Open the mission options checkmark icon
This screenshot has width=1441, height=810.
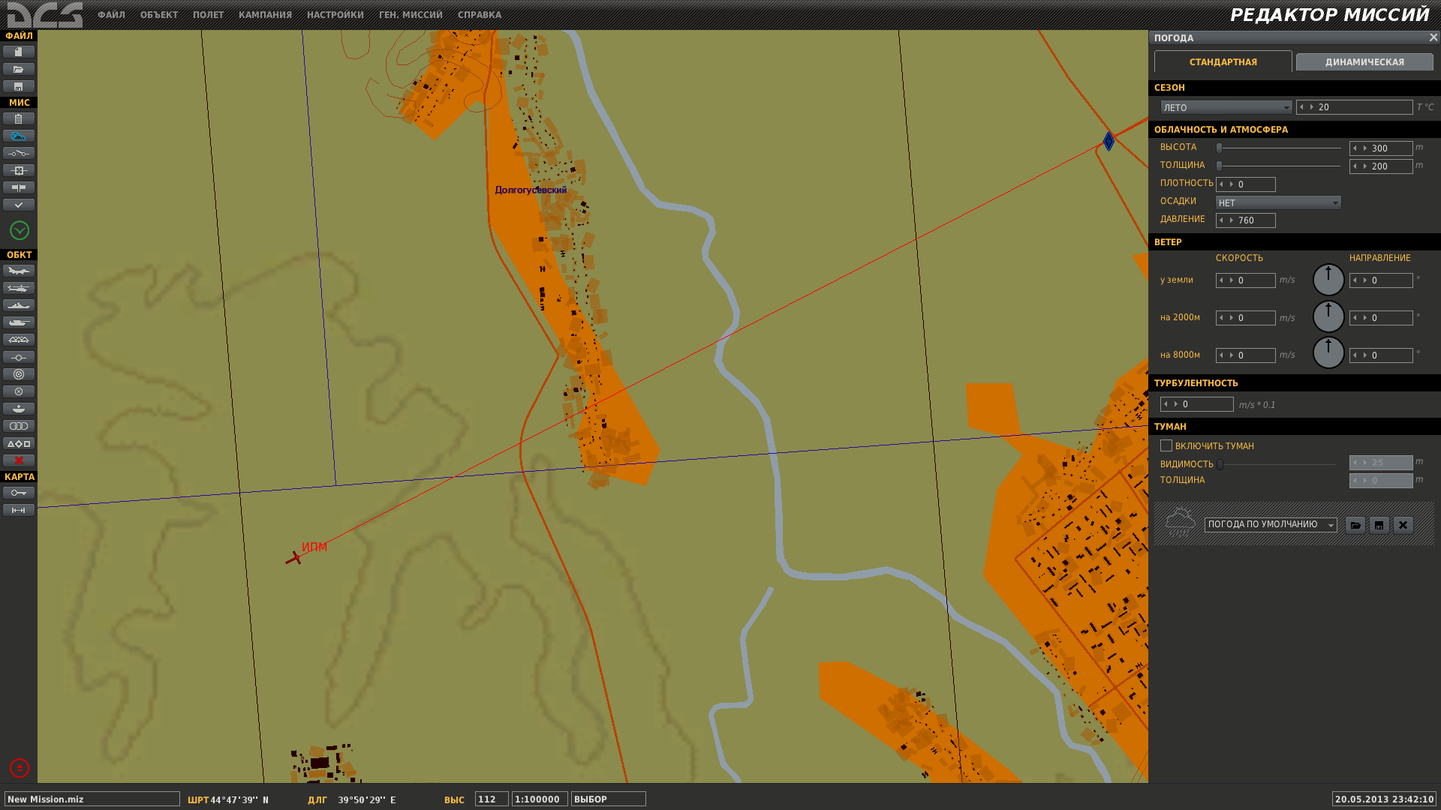[19, 205]
